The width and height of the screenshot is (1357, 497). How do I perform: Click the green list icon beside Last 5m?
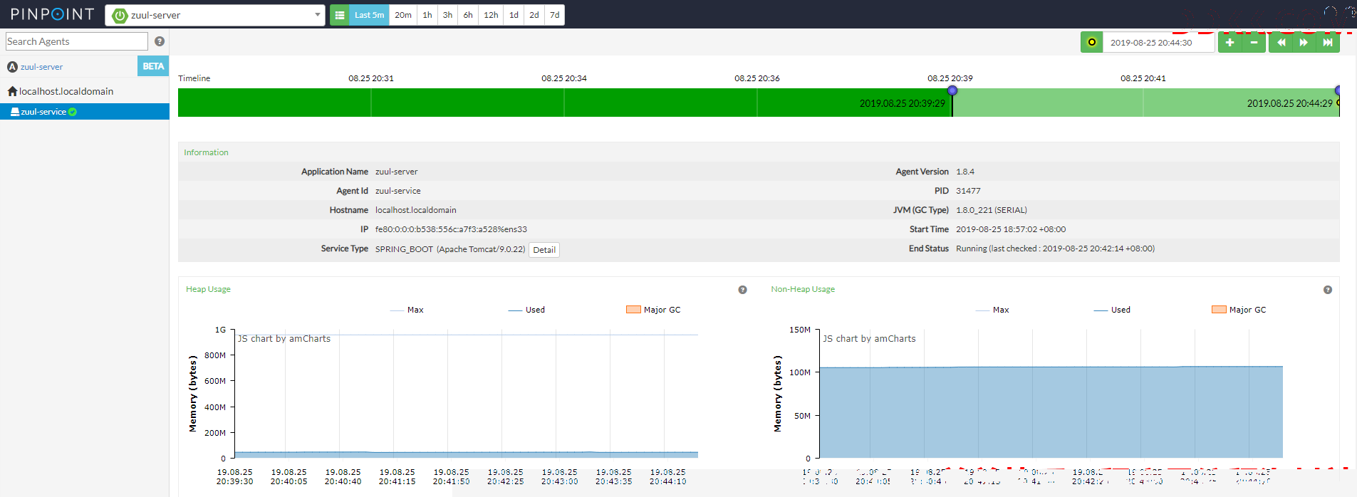(340, 15)
